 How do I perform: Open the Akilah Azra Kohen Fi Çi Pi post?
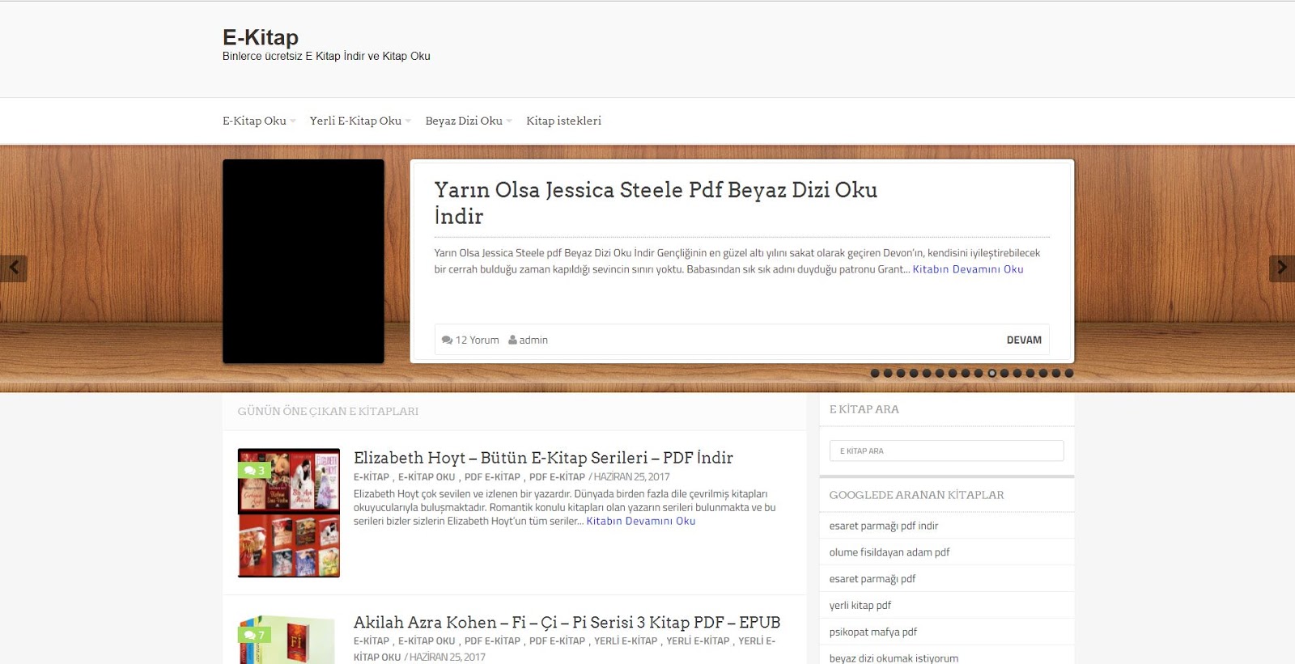click(567, 623)
